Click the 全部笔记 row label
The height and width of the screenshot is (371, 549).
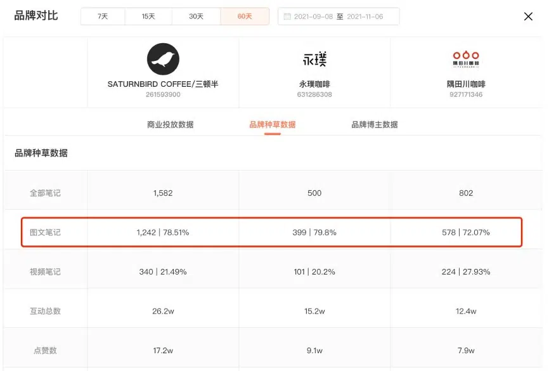45,193
